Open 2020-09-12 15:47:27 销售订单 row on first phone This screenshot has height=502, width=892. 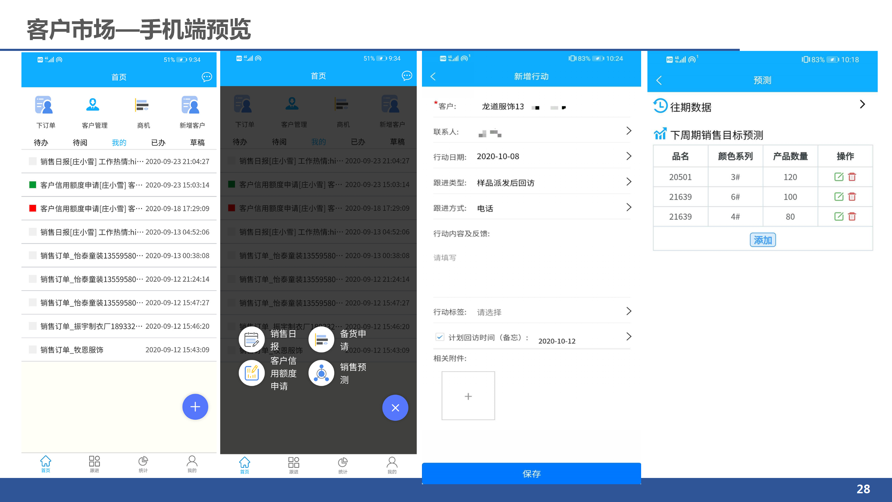(x=119, y=303)
